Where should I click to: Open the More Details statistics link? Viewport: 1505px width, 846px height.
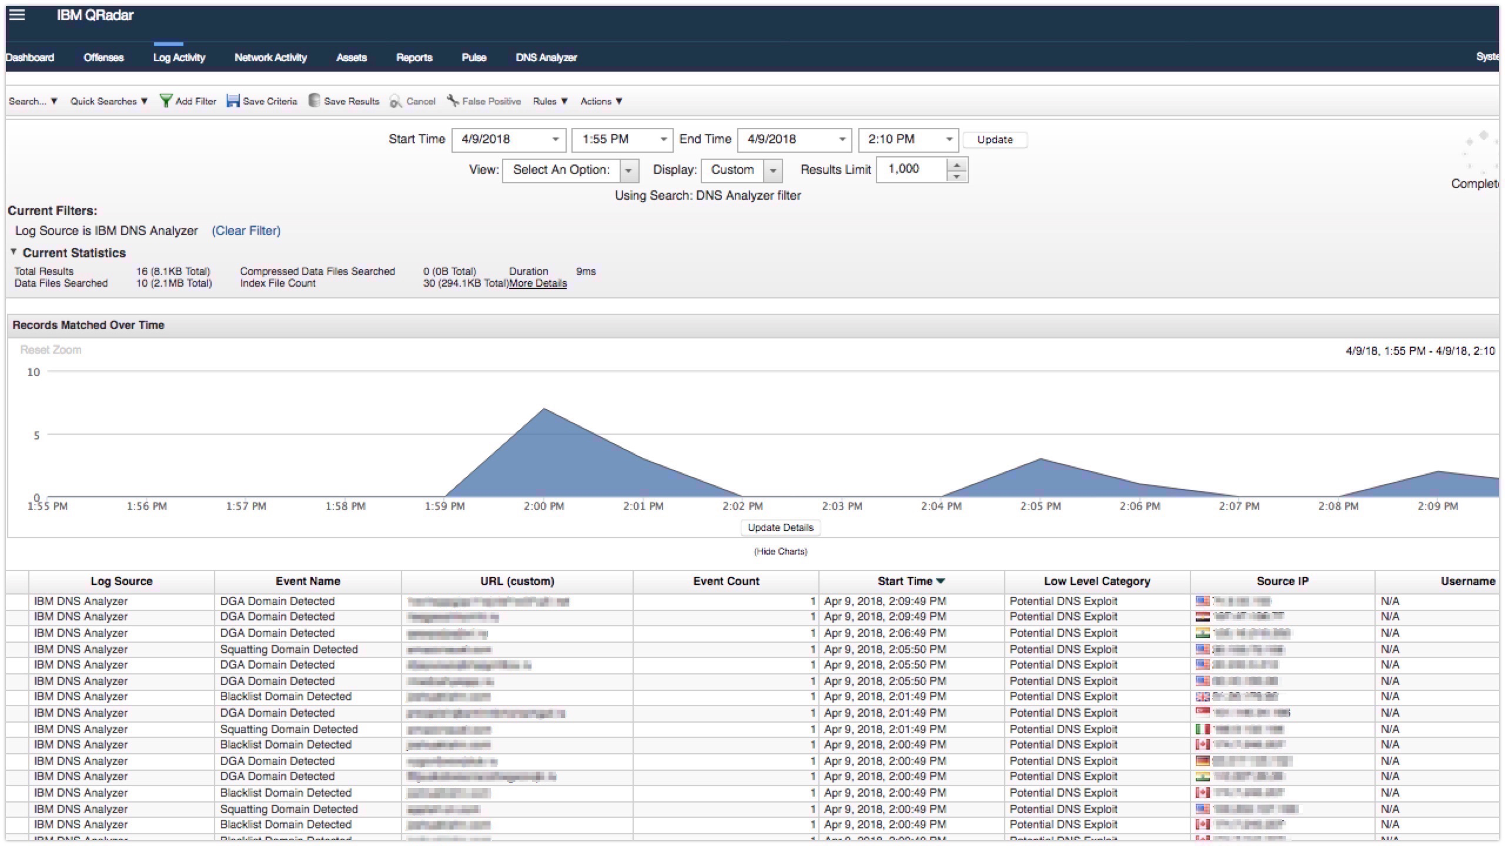[x=538, y=283]
